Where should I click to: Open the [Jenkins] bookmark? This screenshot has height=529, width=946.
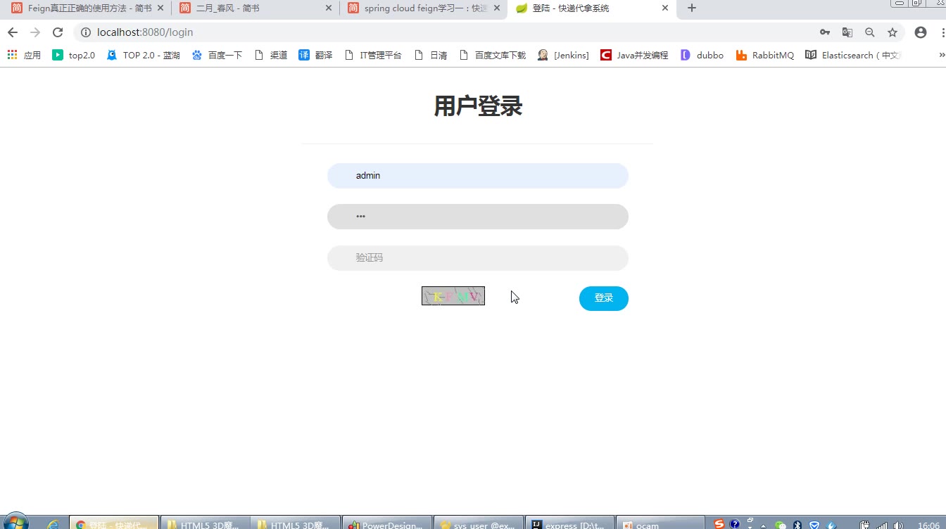[x=563, y=55]
